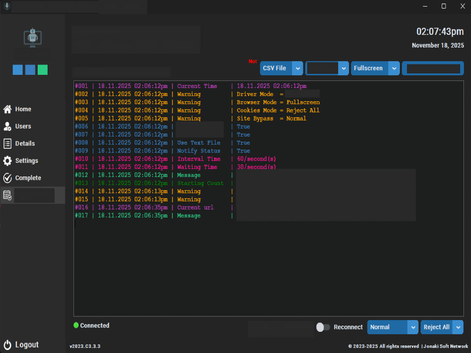This screenshot has height=353, width=471.
Task: Expand the CSV File dropdown arrow
Action: click(298, 68)
